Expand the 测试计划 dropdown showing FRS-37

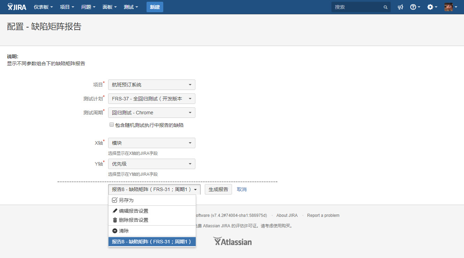(152, 99)
